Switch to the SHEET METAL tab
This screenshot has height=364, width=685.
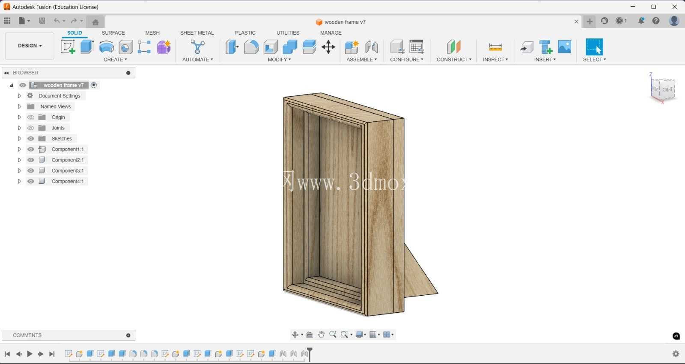pos(197,33)
